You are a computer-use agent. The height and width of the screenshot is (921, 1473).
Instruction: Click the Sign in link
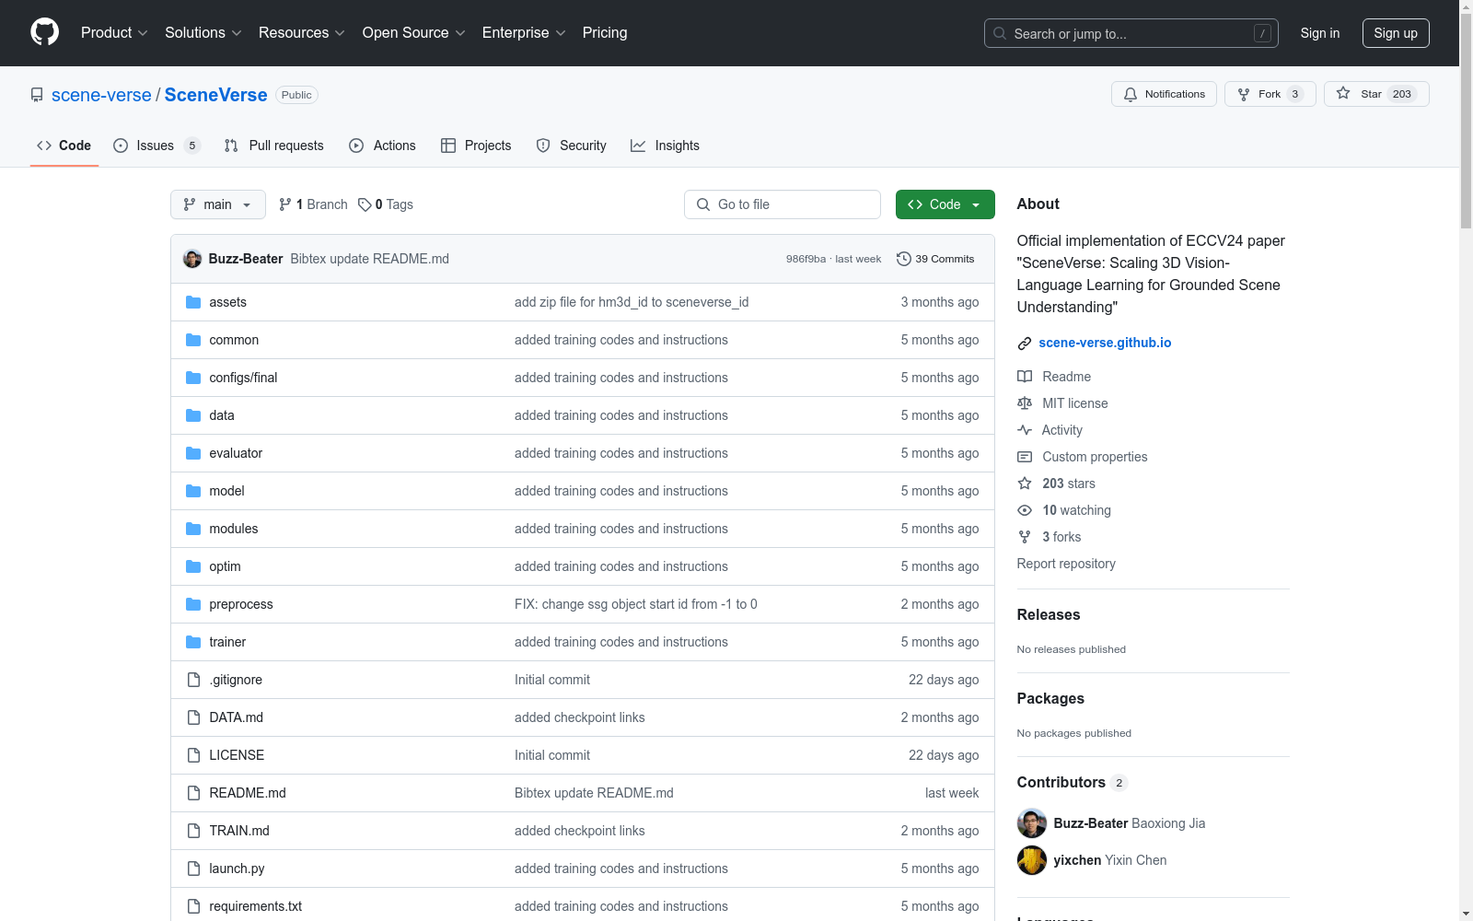pyautogui.click(x=1320, y=33)
